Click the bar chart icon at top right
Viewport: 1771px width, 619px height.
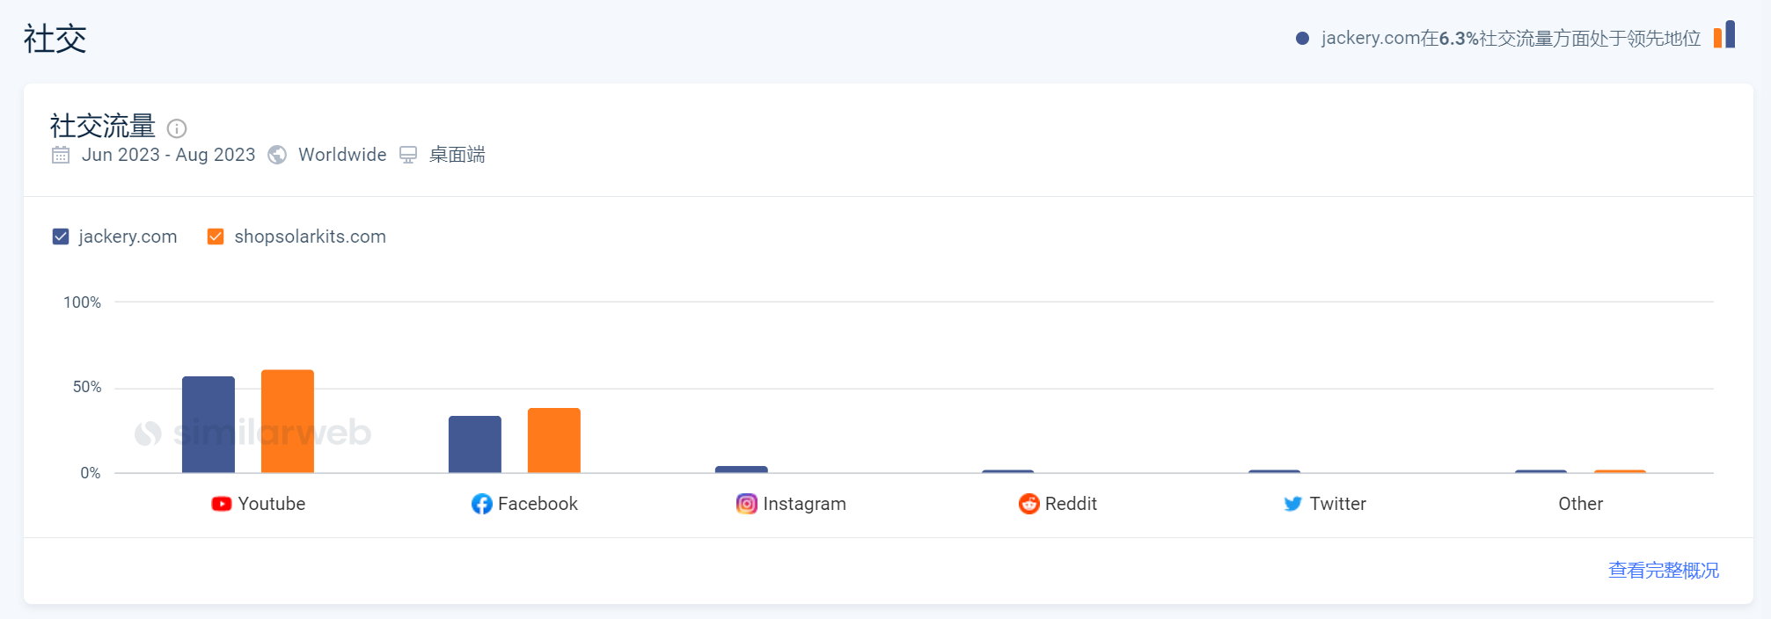[x=1724, y=34]
